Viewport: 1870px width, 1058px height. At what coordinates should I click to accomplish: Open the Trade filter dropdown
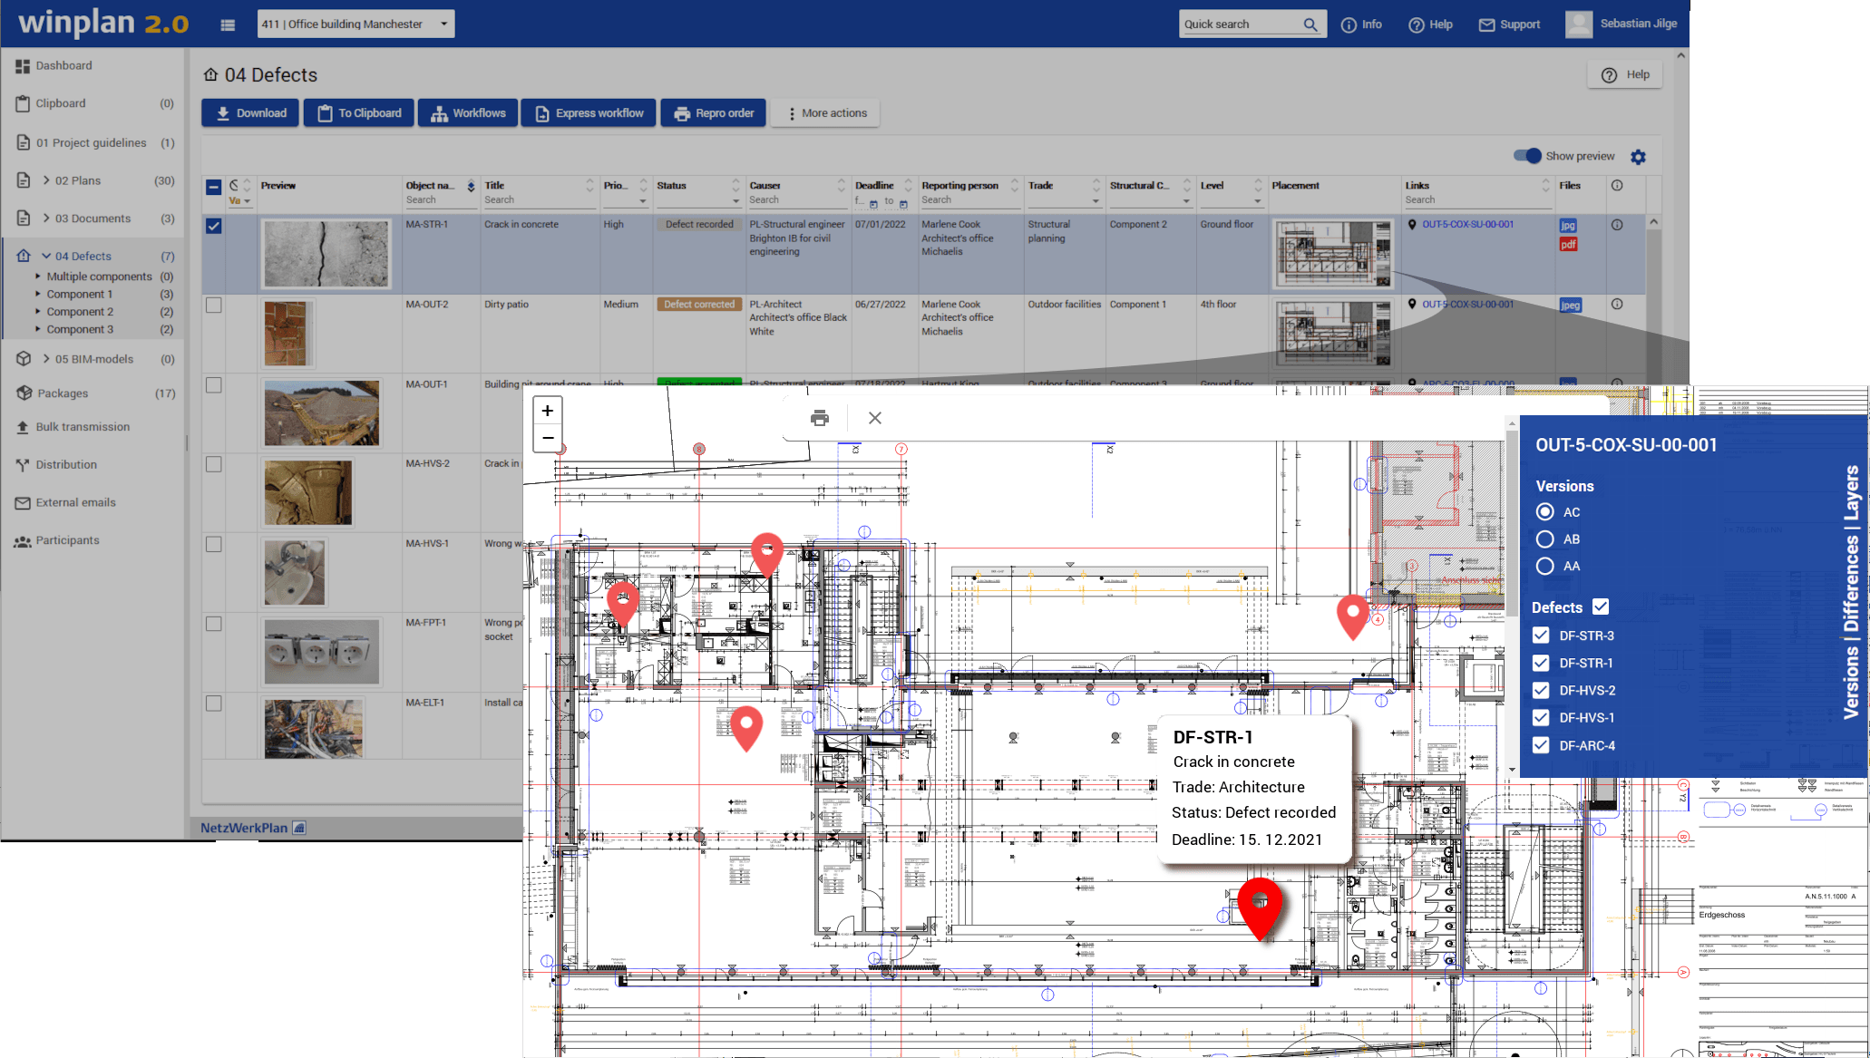pyautogui.click(x=1096, y=201)
